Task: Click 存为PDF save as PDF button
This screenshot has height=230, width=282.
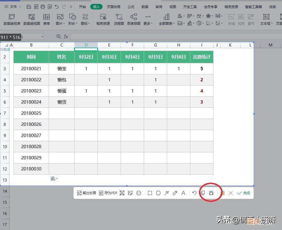Action: tap(108, 193)
